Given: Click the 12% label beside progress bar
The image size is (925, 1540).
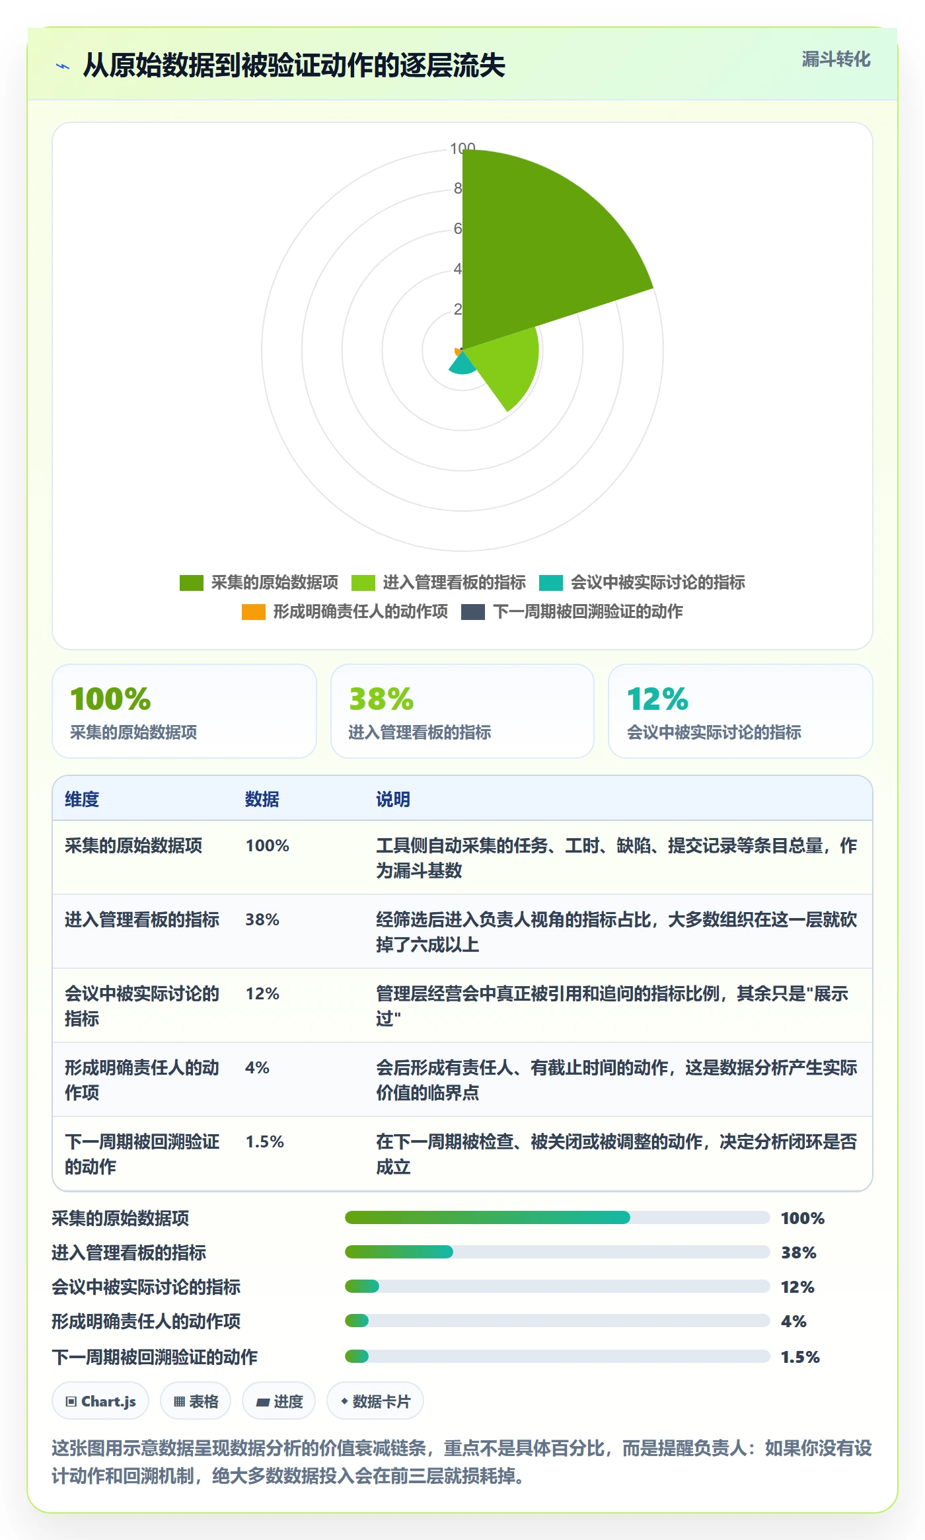Looking at the screenshot, I should click(x=797, y=1287).
